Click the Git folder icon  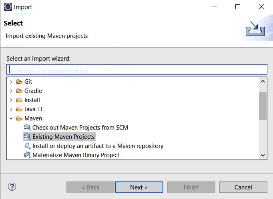19,81
